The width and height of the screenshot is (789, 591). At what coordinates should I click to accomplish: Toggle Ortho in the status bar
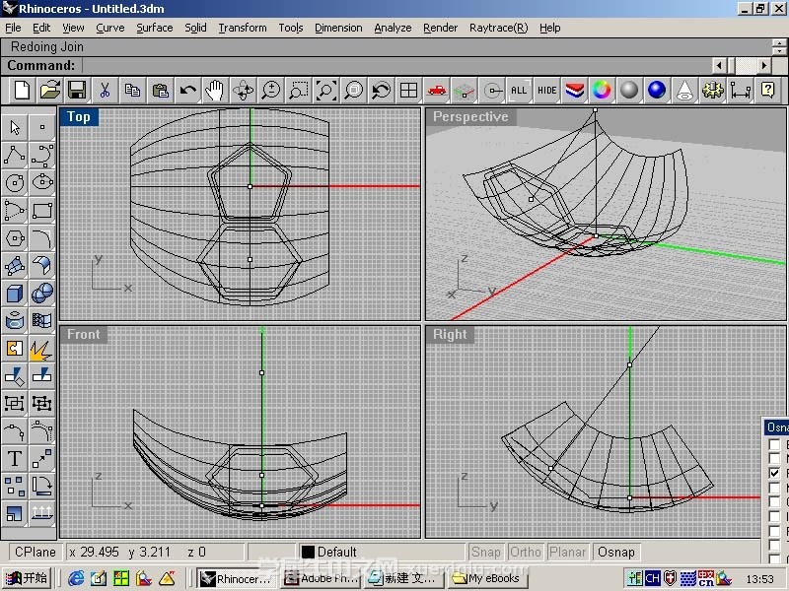coord(526,552)
